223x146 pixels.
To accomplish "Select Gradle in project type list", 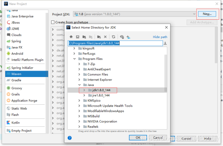I will coord(27,80).
